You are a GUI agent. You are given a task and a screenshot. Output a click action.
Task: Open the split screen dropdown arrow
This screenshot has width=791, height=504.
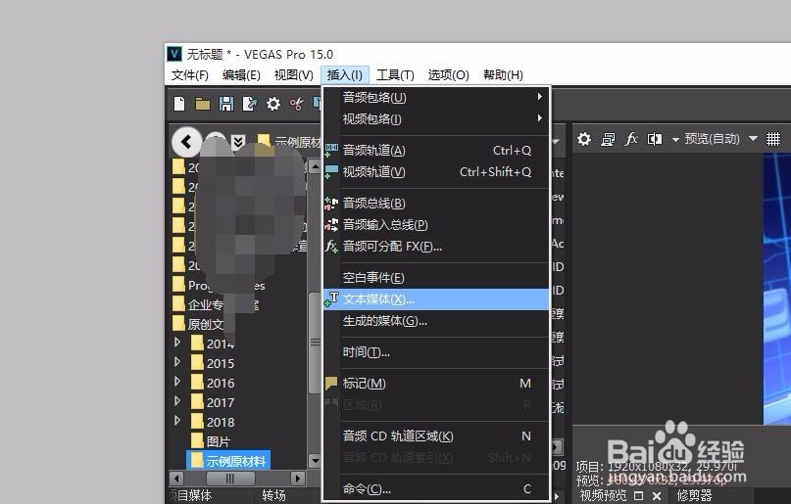coord(675,140)
